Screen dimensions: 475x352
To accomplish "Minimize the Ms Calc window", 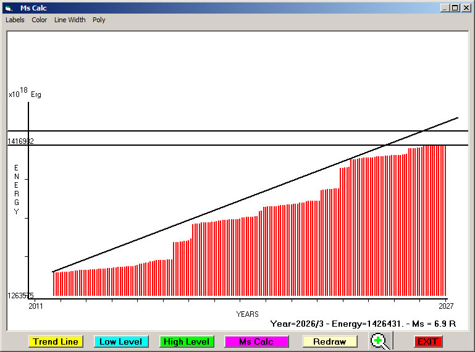I will pyautogui.click(x=445, y=7).
